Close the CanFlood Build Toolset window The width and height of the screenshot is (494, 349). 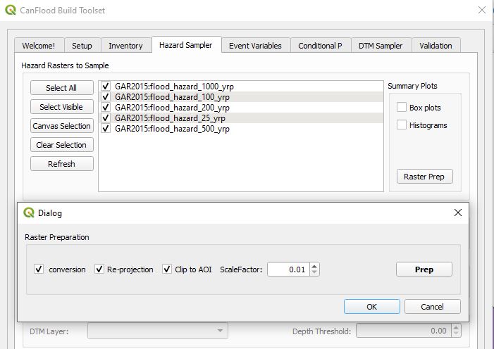coord(482,10)
